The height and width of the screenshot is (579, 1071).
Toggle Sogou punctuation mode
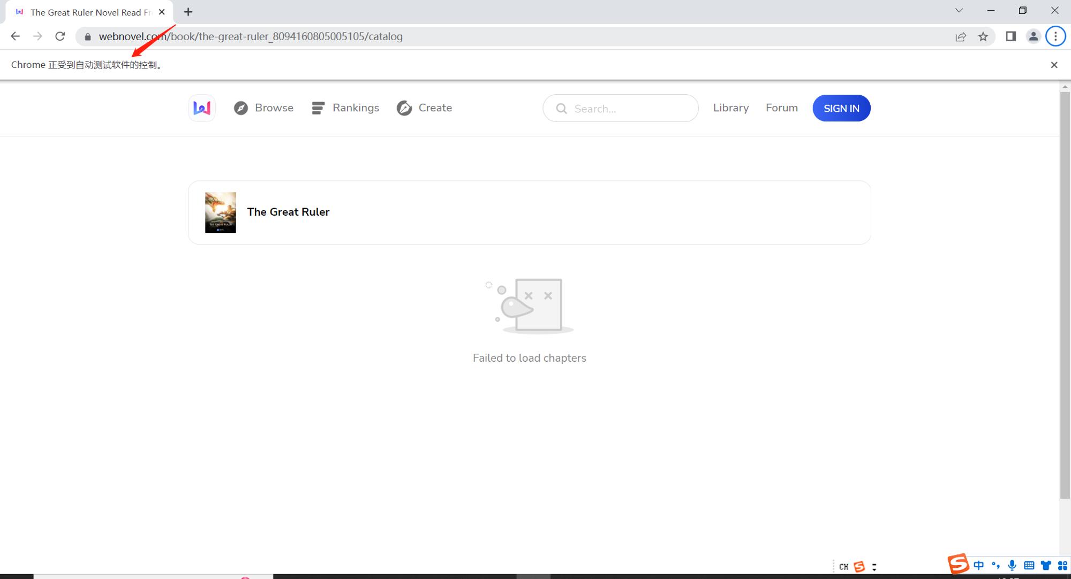tap(995, 565)
